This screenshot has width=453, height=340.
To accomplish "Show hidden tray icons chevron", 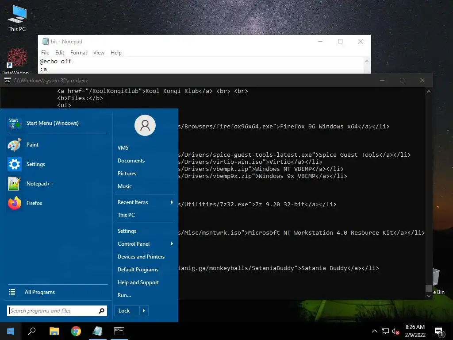I will tap(374, 331).
